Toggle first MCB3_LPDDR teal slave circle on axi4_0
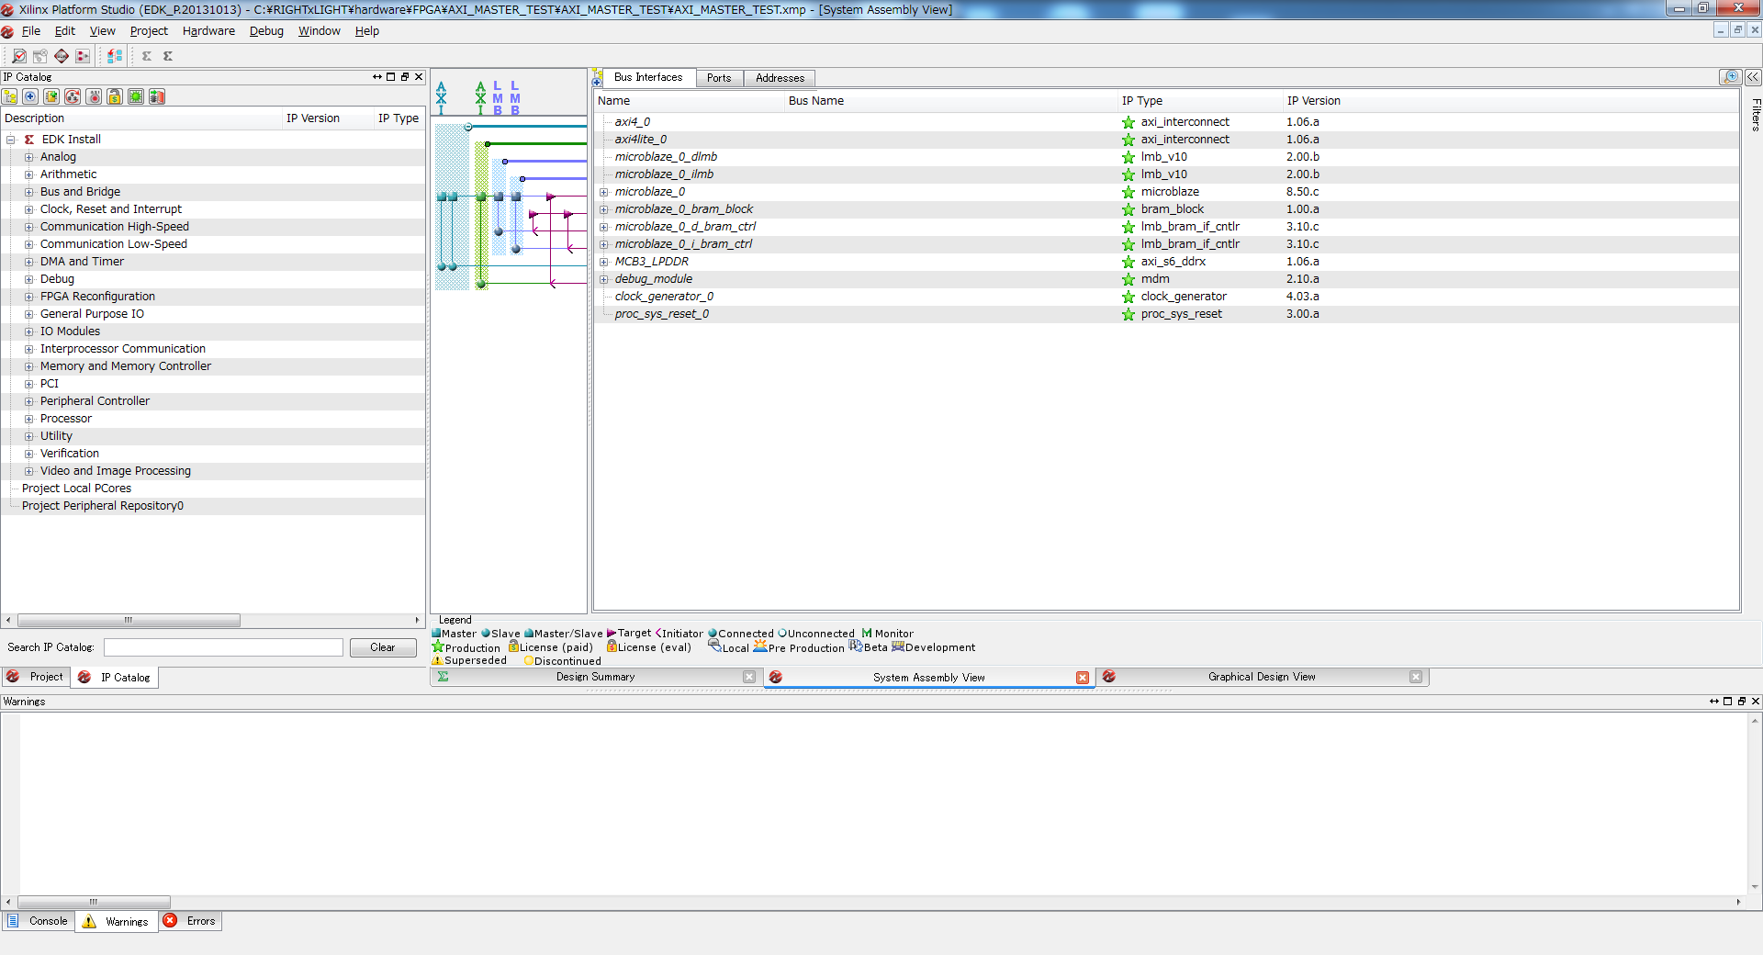The width and height of the screenshot is (1763, 955). pos(442,266)
